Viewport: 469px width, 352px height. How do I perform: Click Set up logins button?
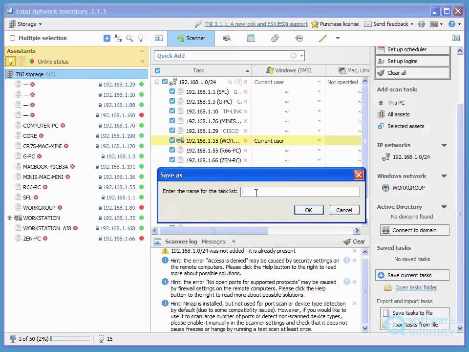[412, 61]
